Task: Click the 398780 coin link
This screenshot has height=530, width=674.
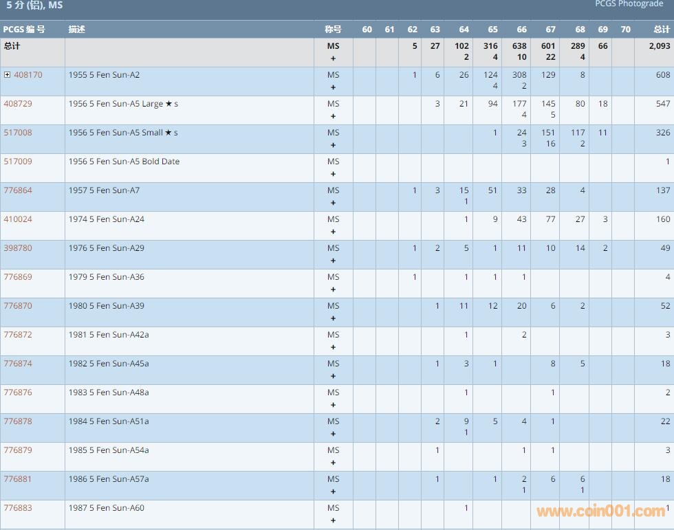Action: coord(18,248)
